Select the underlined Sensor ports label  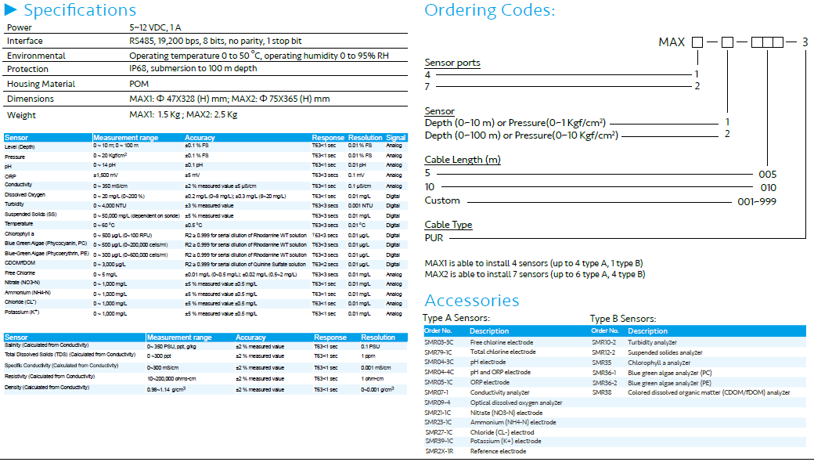(452, 63)
